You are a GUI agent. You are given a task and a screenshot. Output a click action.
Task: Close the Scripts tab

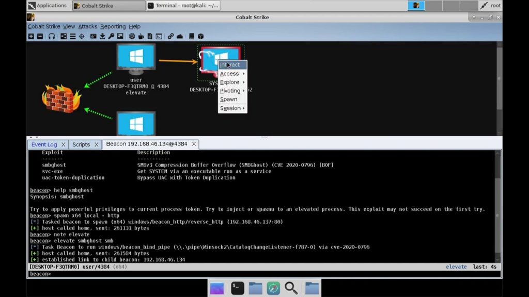coord(97,144)
